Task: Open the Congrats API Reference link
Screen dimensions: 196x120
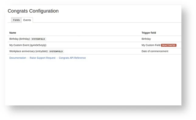Action: point(72,58)
